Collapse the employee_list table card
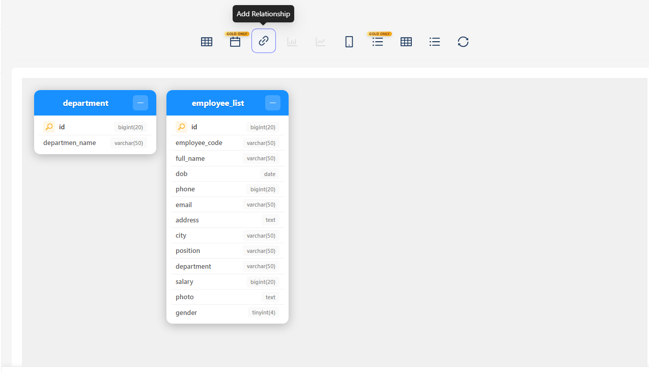 pos(273,103)
